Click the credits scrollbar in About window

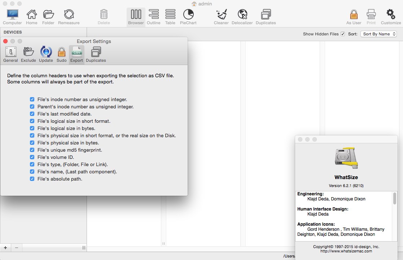395,199
